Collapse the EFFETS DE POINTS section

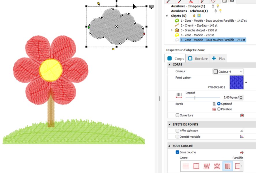(x=169, y=124)
